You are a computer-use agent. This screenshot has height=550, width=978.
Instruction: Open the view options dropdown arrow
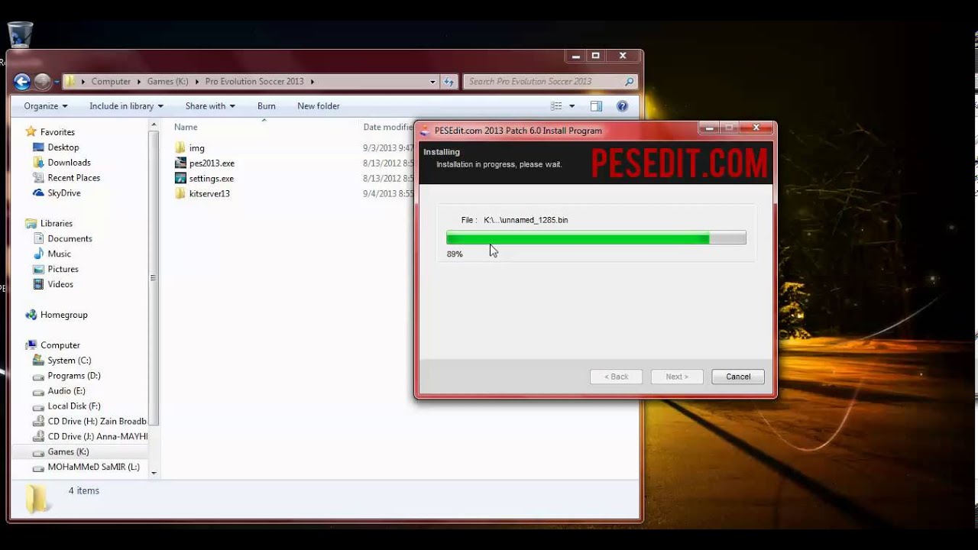point(572,106)
